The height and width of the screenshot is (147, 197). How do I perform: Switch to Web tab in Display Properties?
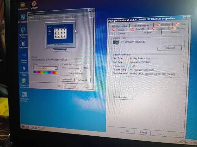67,17
